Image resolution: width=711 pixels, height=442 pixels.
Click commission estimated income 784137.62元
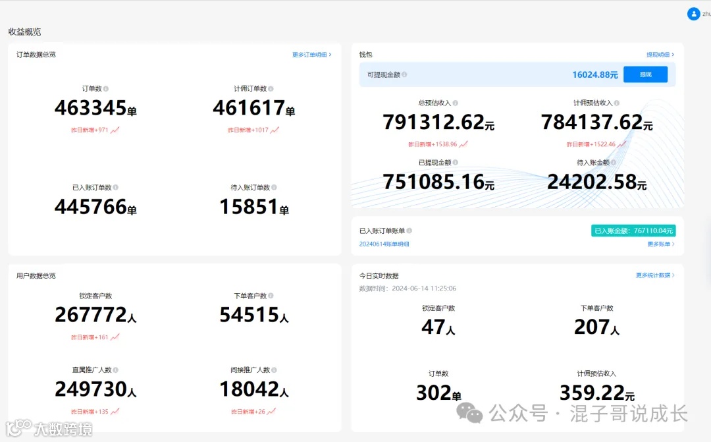coord(596,122)
